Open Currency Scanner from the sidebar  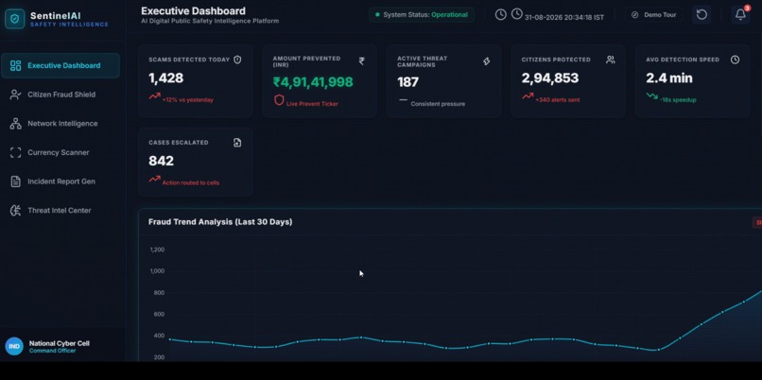(61, 152)
